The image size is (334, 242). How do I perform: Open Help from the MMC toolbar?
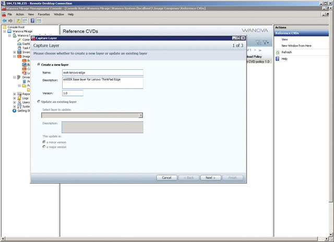click(x=32, y=21)
